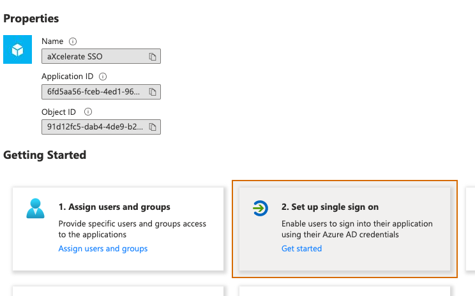Image resolution: width=475 pixels, height=296 pixels.
Task: Follow the Get started link for single sign on
Action: [x=301, y=248]
